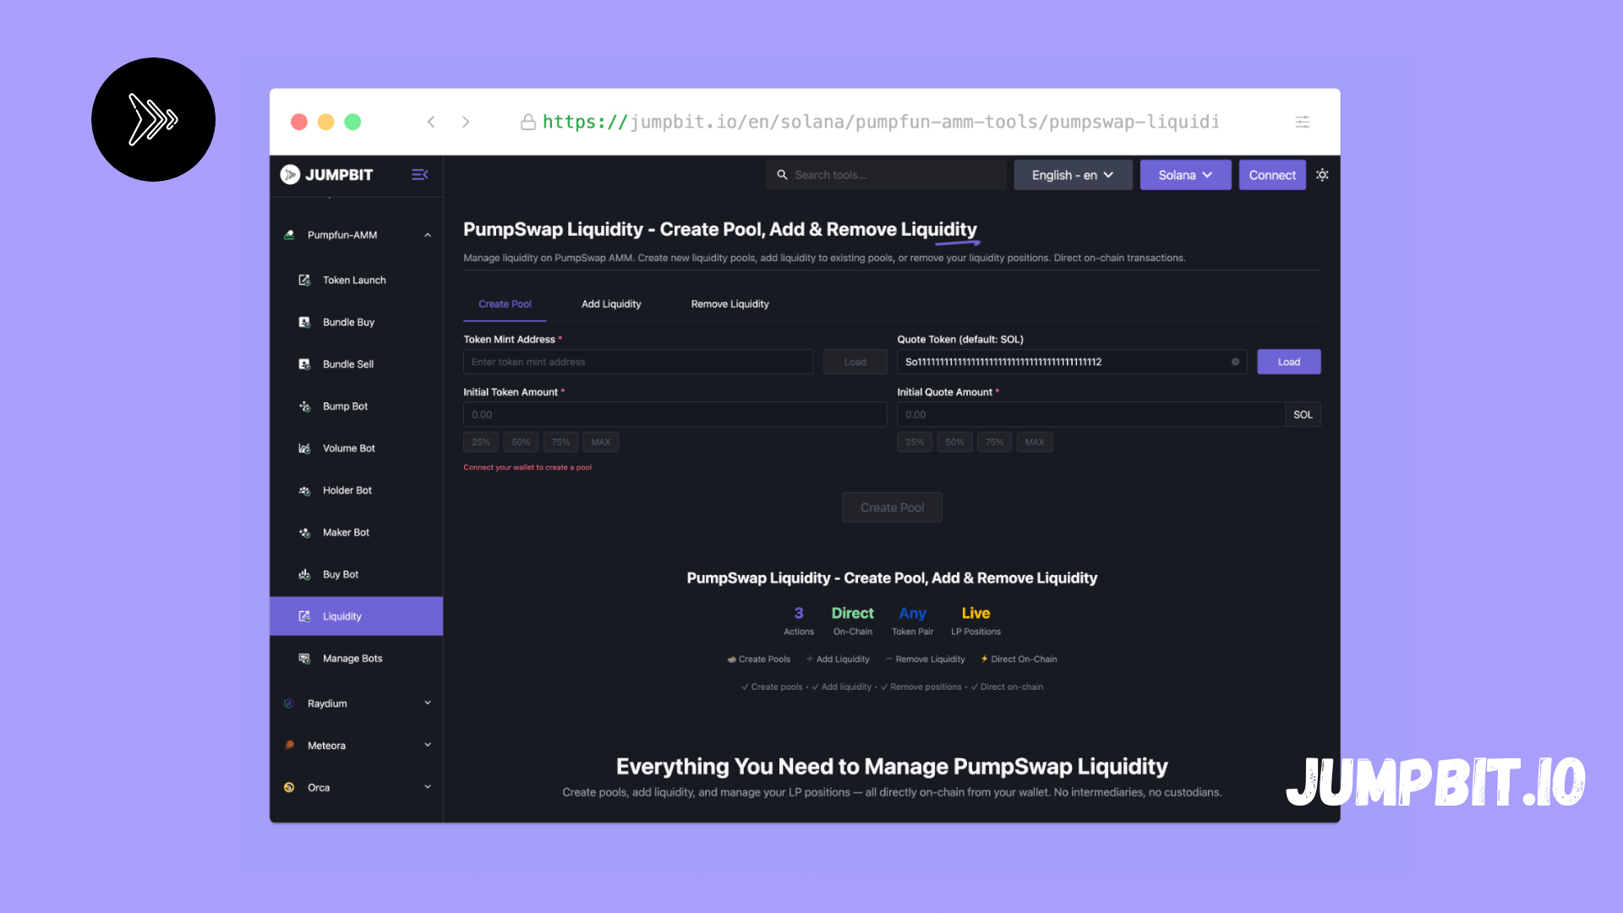This screenshot has height=913, width=1623.
Task: Set token amount to MAX
Action: [x=600, y=442]
